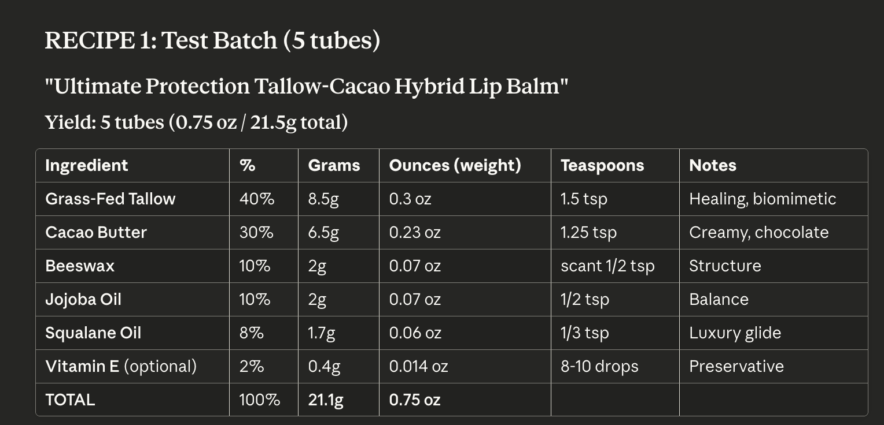Viewport: 884px width, 425px height.
Task: Select the Teaspoons column header
Action: pos(602,166)
